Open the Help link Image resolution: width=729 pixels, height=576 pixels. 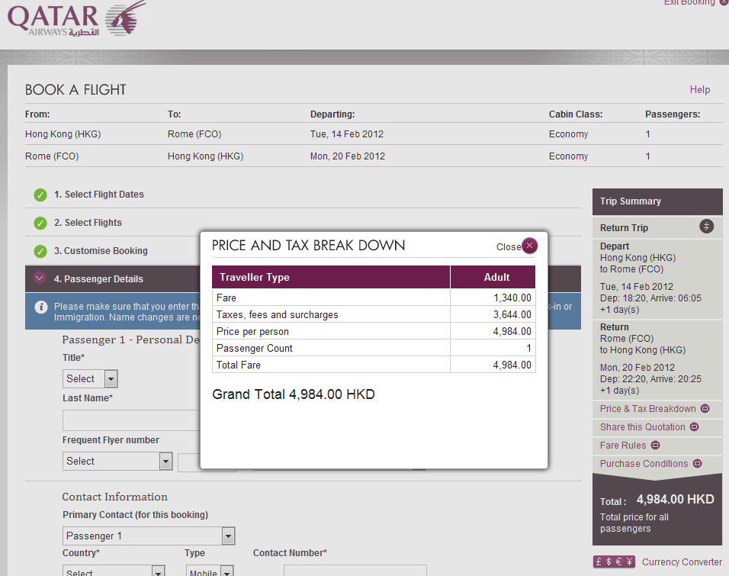(x=699, y=89)
